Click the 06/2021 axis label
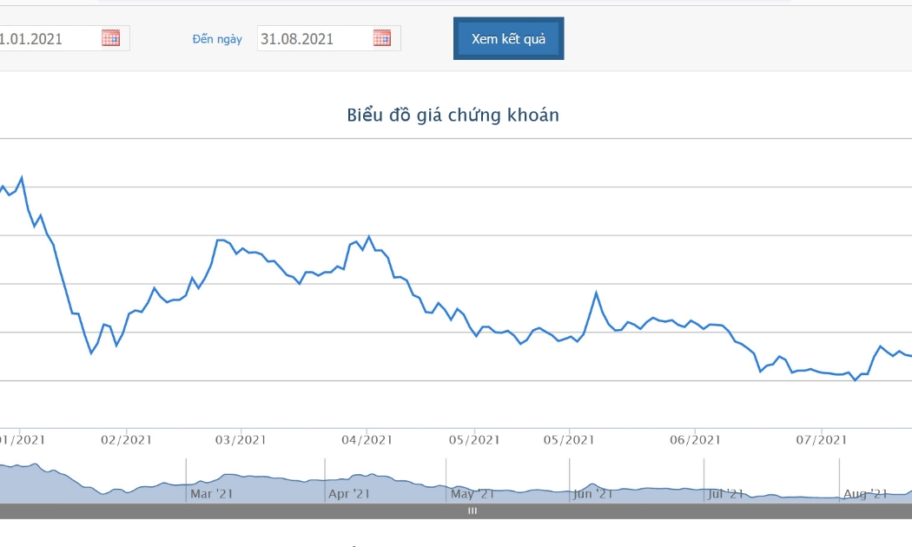The height and width of the screenshot is (547, 912). 695,440
